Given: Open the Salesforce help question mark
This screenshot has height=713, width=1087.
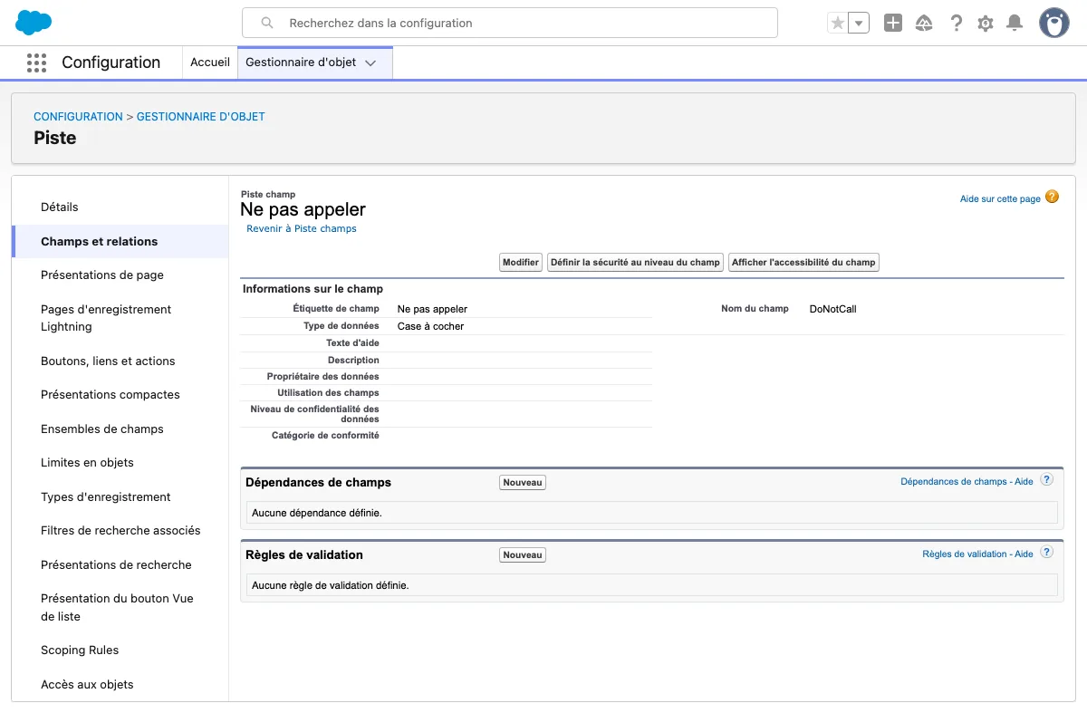Looking at the screenshot, I should pyautogui.click(x=956, y=24).
